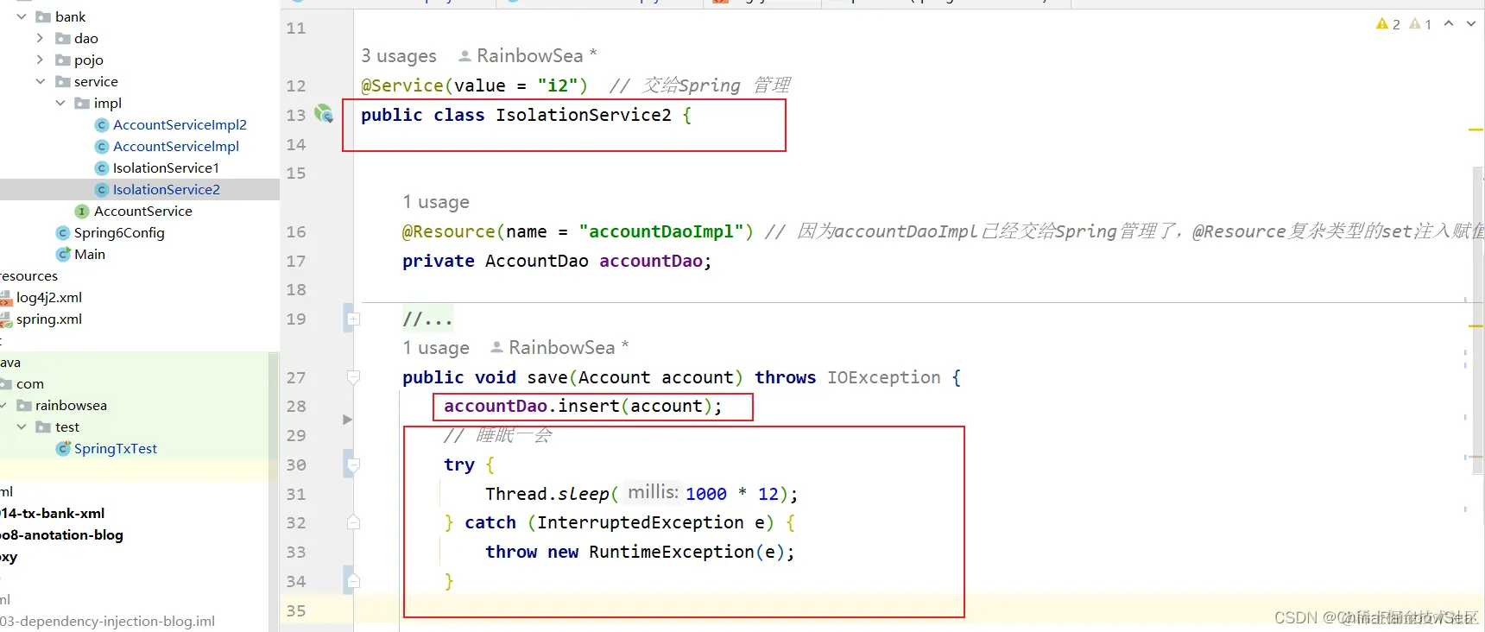The width and height of the screenshot is (1485, 632).
Task: Click RainbowSea author hint above save method
Action: click(560, 348)
